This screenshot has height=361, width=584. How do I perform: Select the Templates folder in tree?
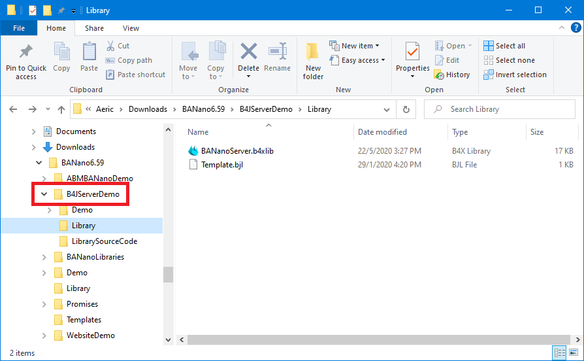coord(84,320)
